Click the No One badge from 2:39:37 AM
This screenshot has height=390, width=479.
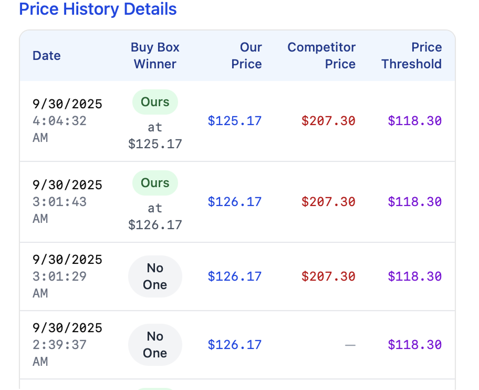[154, 344]
